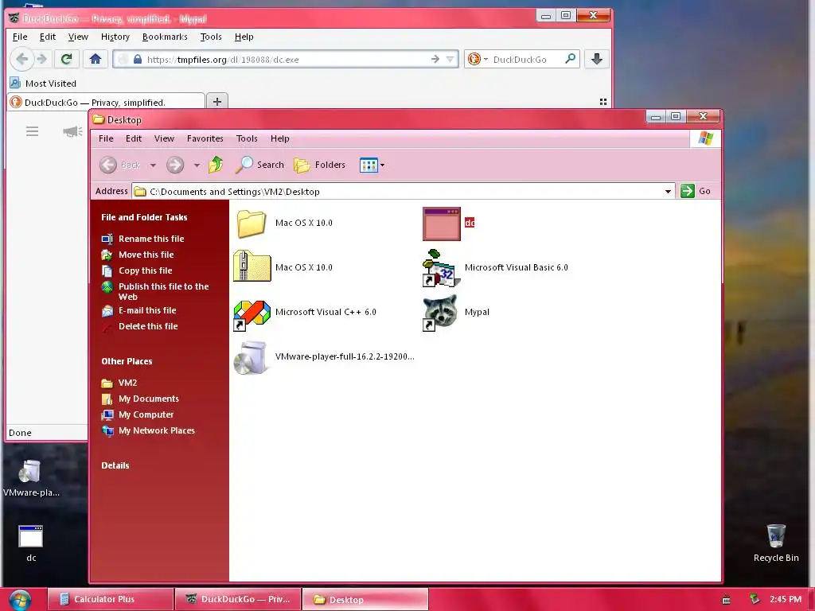Select the DuckDuckGo tab in Mypal
This screenshot has height=611, width=815.
(x=106, y=103)
